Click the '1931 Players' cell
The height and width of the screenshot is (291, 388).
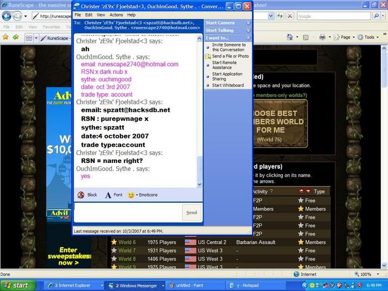point(162,251)
